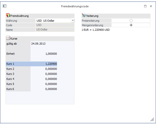Click the Währung combo box showing USD US-Dollar
This screenshot has height=124, width=156.
[x=53, y=21]
